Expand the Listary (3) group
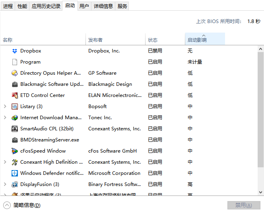264x215 pixels. [5, 107]
